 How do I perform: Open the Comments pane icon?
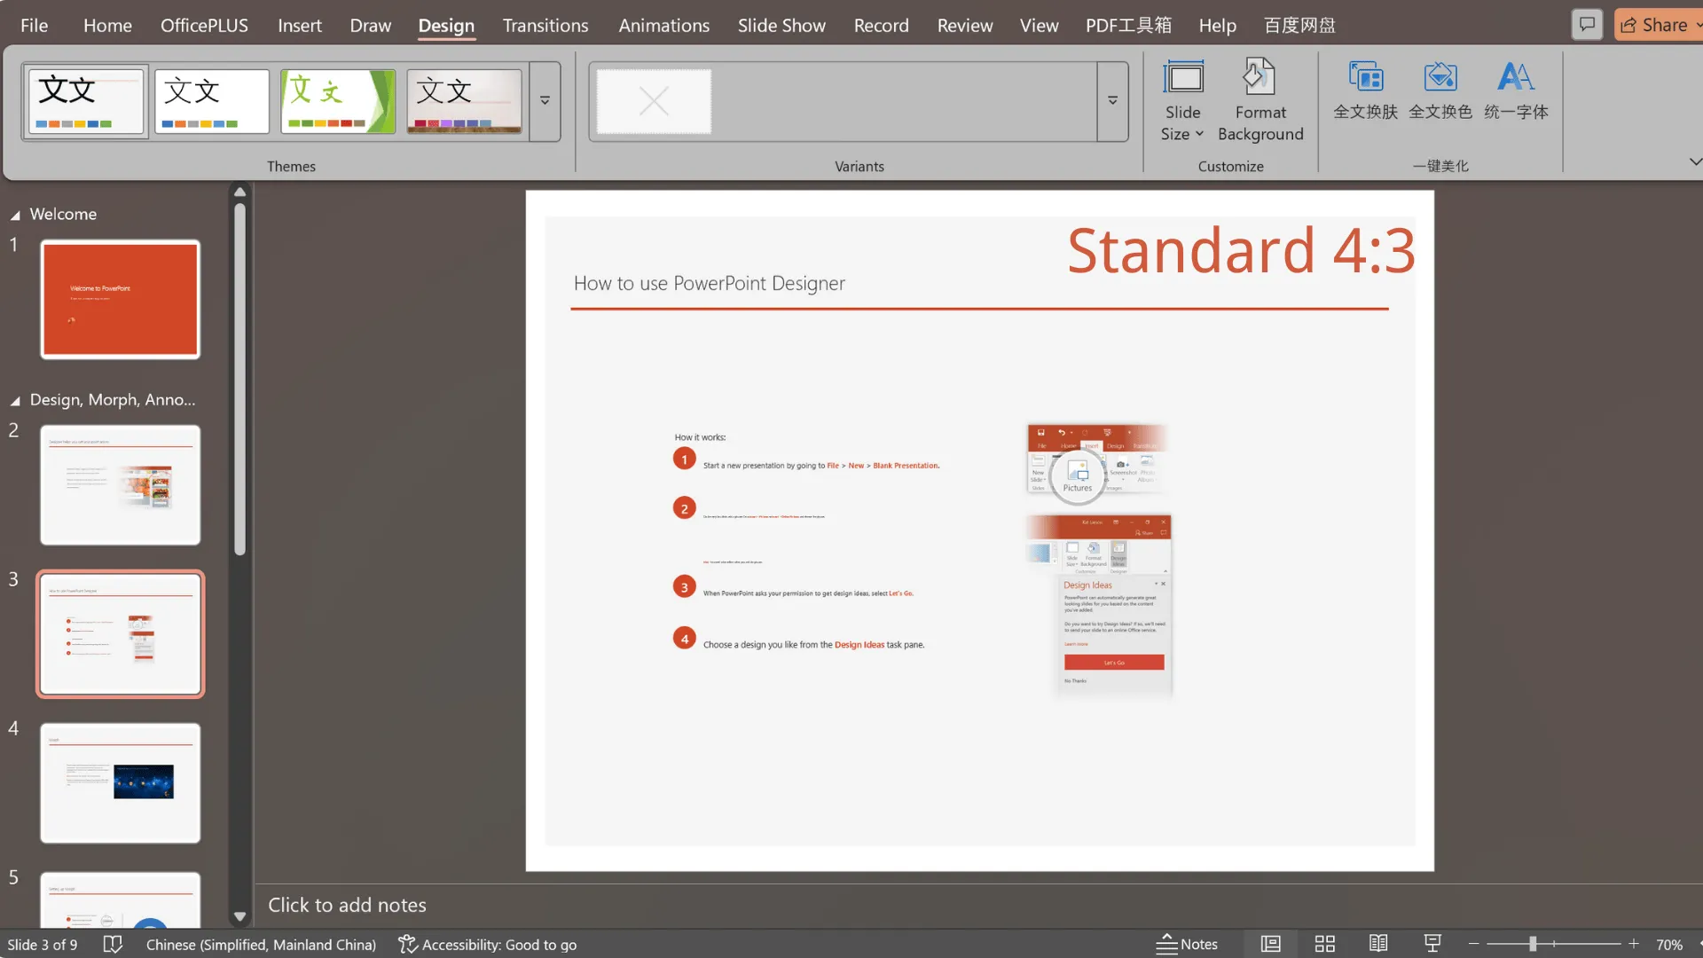point(1587,25)
